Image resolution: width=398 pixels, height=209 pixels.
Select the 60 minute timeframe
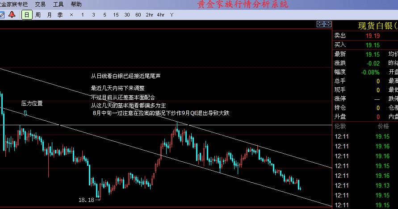point(138,15)
